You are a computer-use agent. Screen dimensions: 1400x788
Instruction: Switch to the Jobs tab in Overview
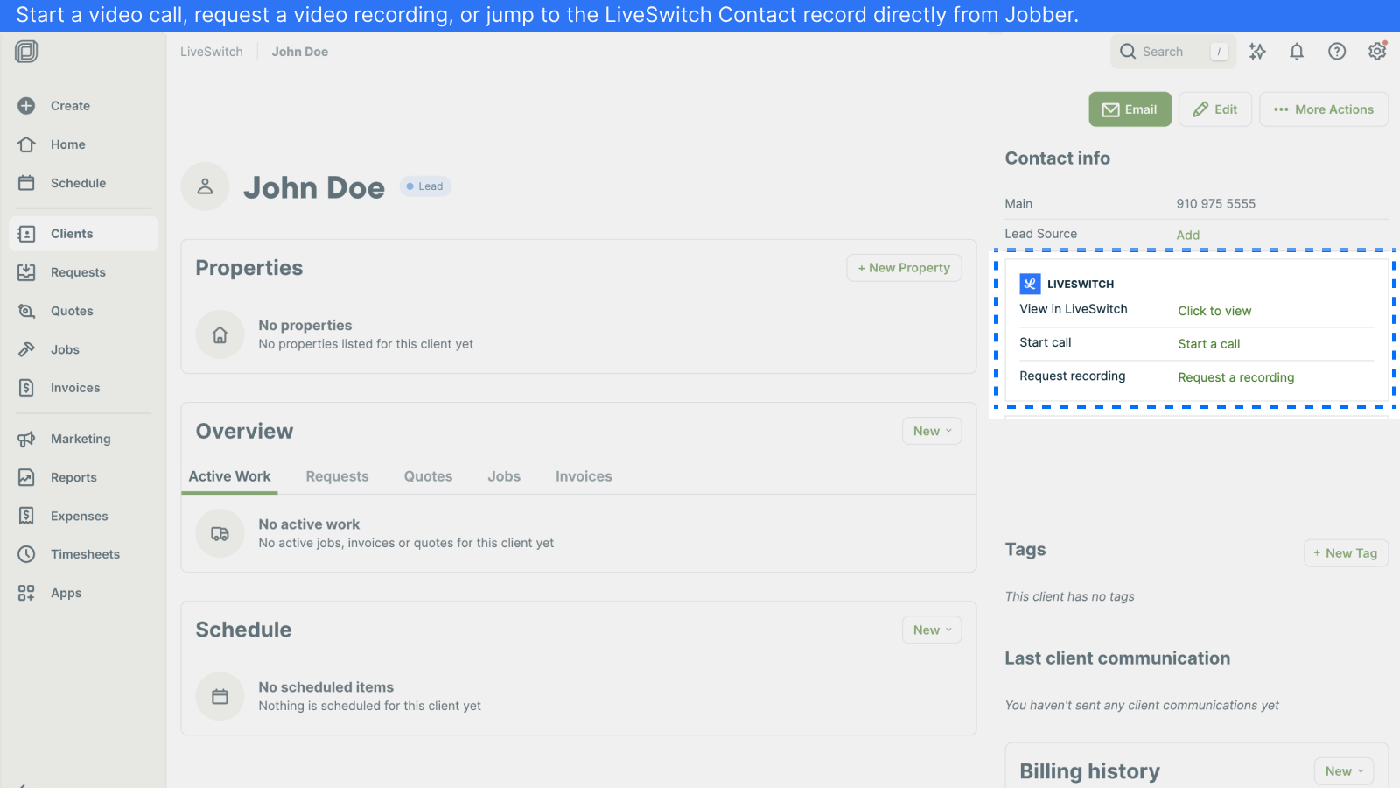point(504,476)
